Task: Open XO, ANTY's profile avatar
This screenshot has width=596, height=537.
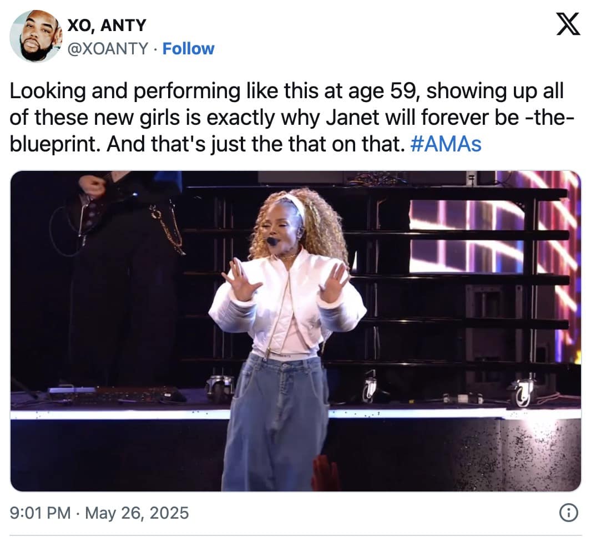Action: click(36, 36)
